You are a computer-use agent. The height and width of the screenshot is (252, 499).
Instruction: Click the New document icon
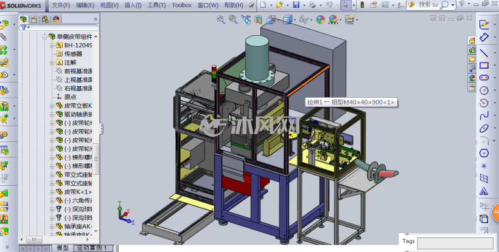(x=263, y=5)
